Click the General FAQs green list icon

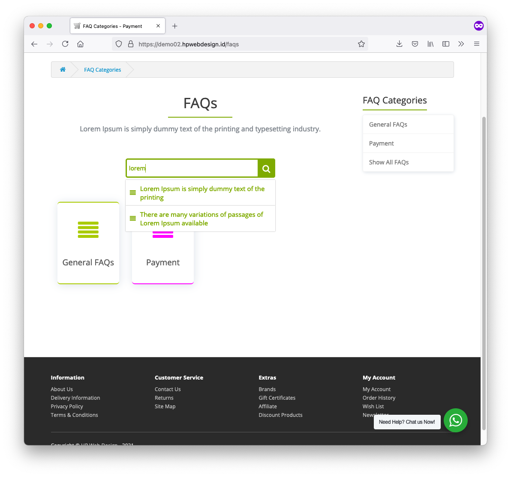point(88,230)
